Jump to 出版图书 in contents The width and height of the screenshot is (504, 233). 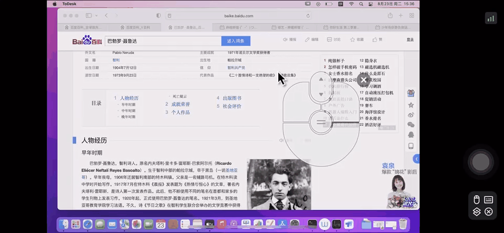pyautogui.click(x=232, y=98)
